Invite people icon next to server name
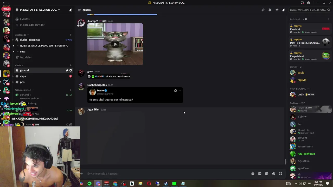The width and height of the screenshot is (333, 187). 71,10
